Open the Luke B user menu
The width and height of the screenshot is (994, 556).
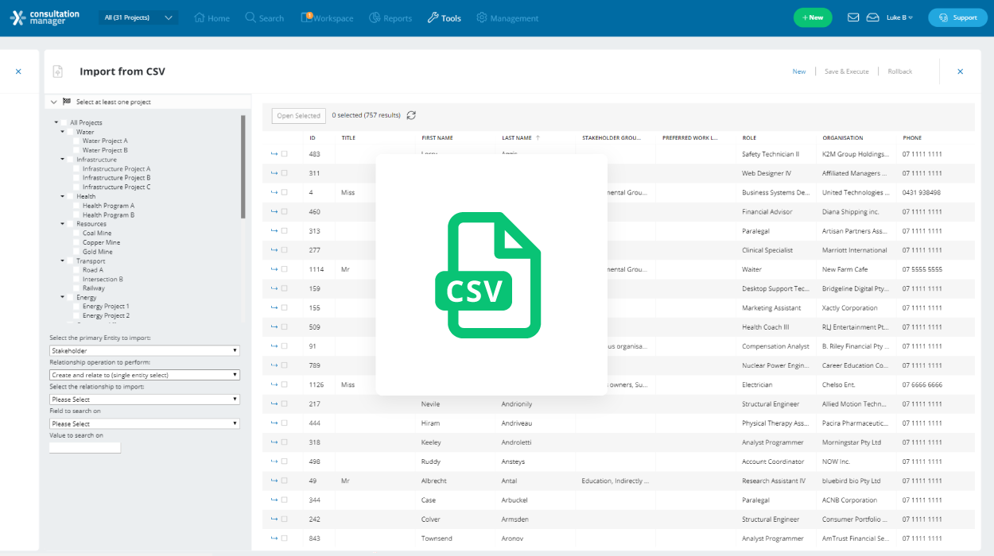click(x=900, y=17)
